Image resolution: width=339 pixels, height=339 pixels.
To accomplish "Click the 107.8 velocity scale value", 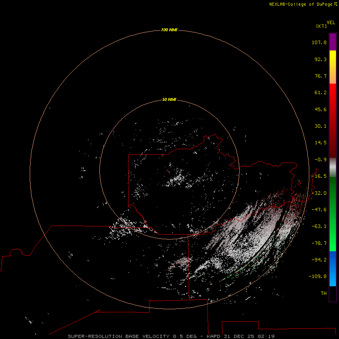I will [x=319, y=42].
